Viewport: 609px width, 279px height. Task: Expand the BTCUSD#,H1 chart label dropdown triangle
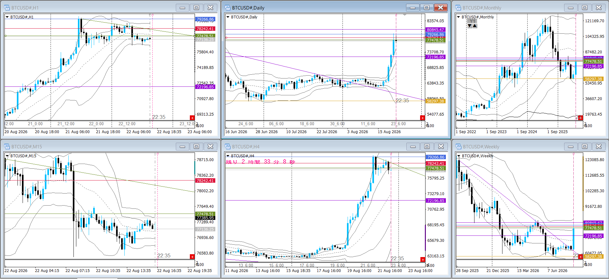point(7,17)
